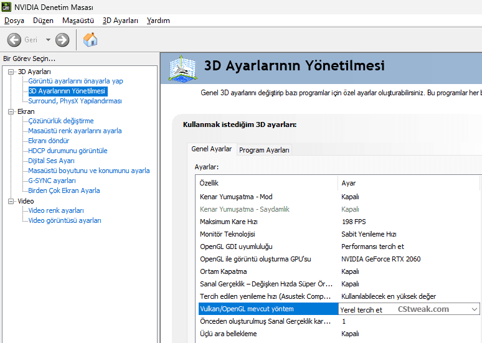This screenshot has height=343, width=482.
Task: Open the Düzen menu
Action: [x=43, y=21]
